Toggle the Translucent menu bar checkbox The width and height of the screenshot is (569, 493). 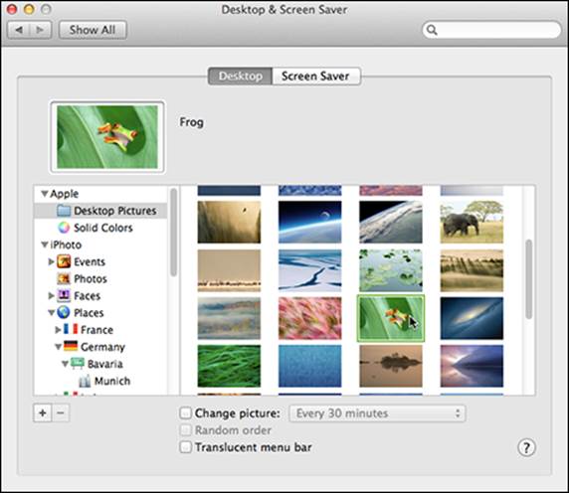[185, 446]
